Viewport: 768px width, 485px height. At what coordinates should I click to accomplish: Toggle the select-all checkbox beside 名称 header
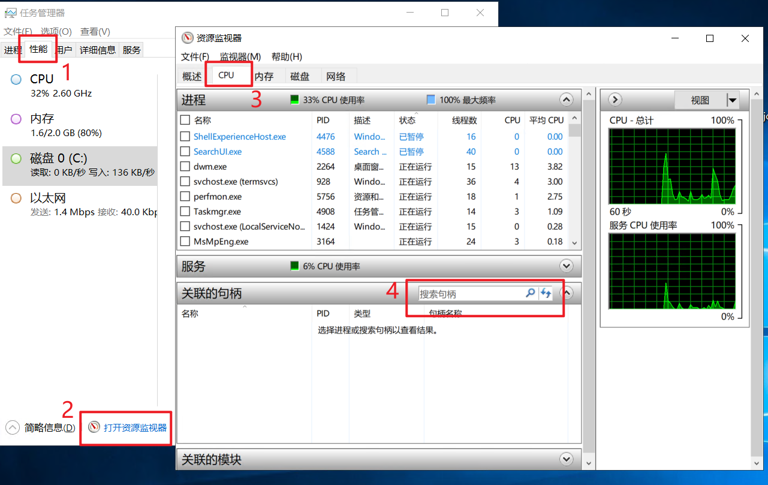click(185, 120)
